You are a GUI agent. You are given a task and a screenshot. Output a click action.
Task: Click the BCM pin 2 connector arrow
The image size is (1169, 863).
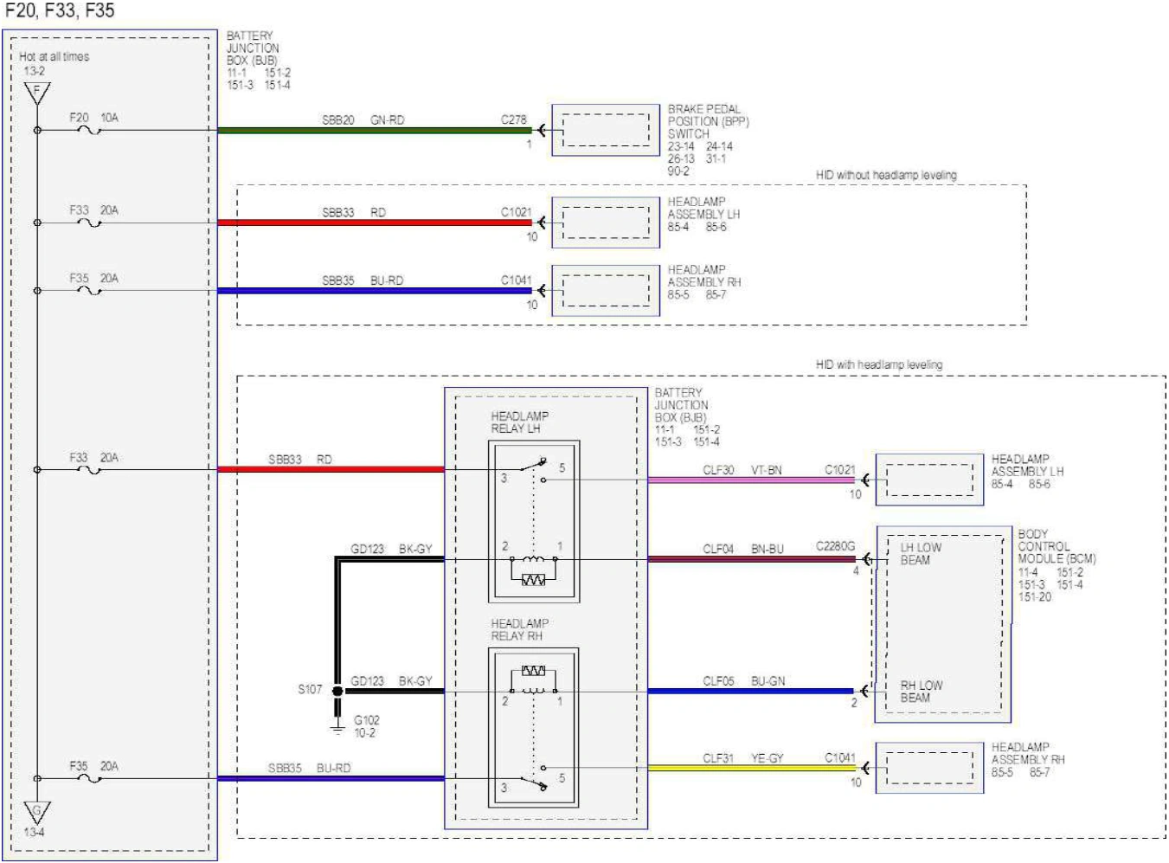point(864,691)
